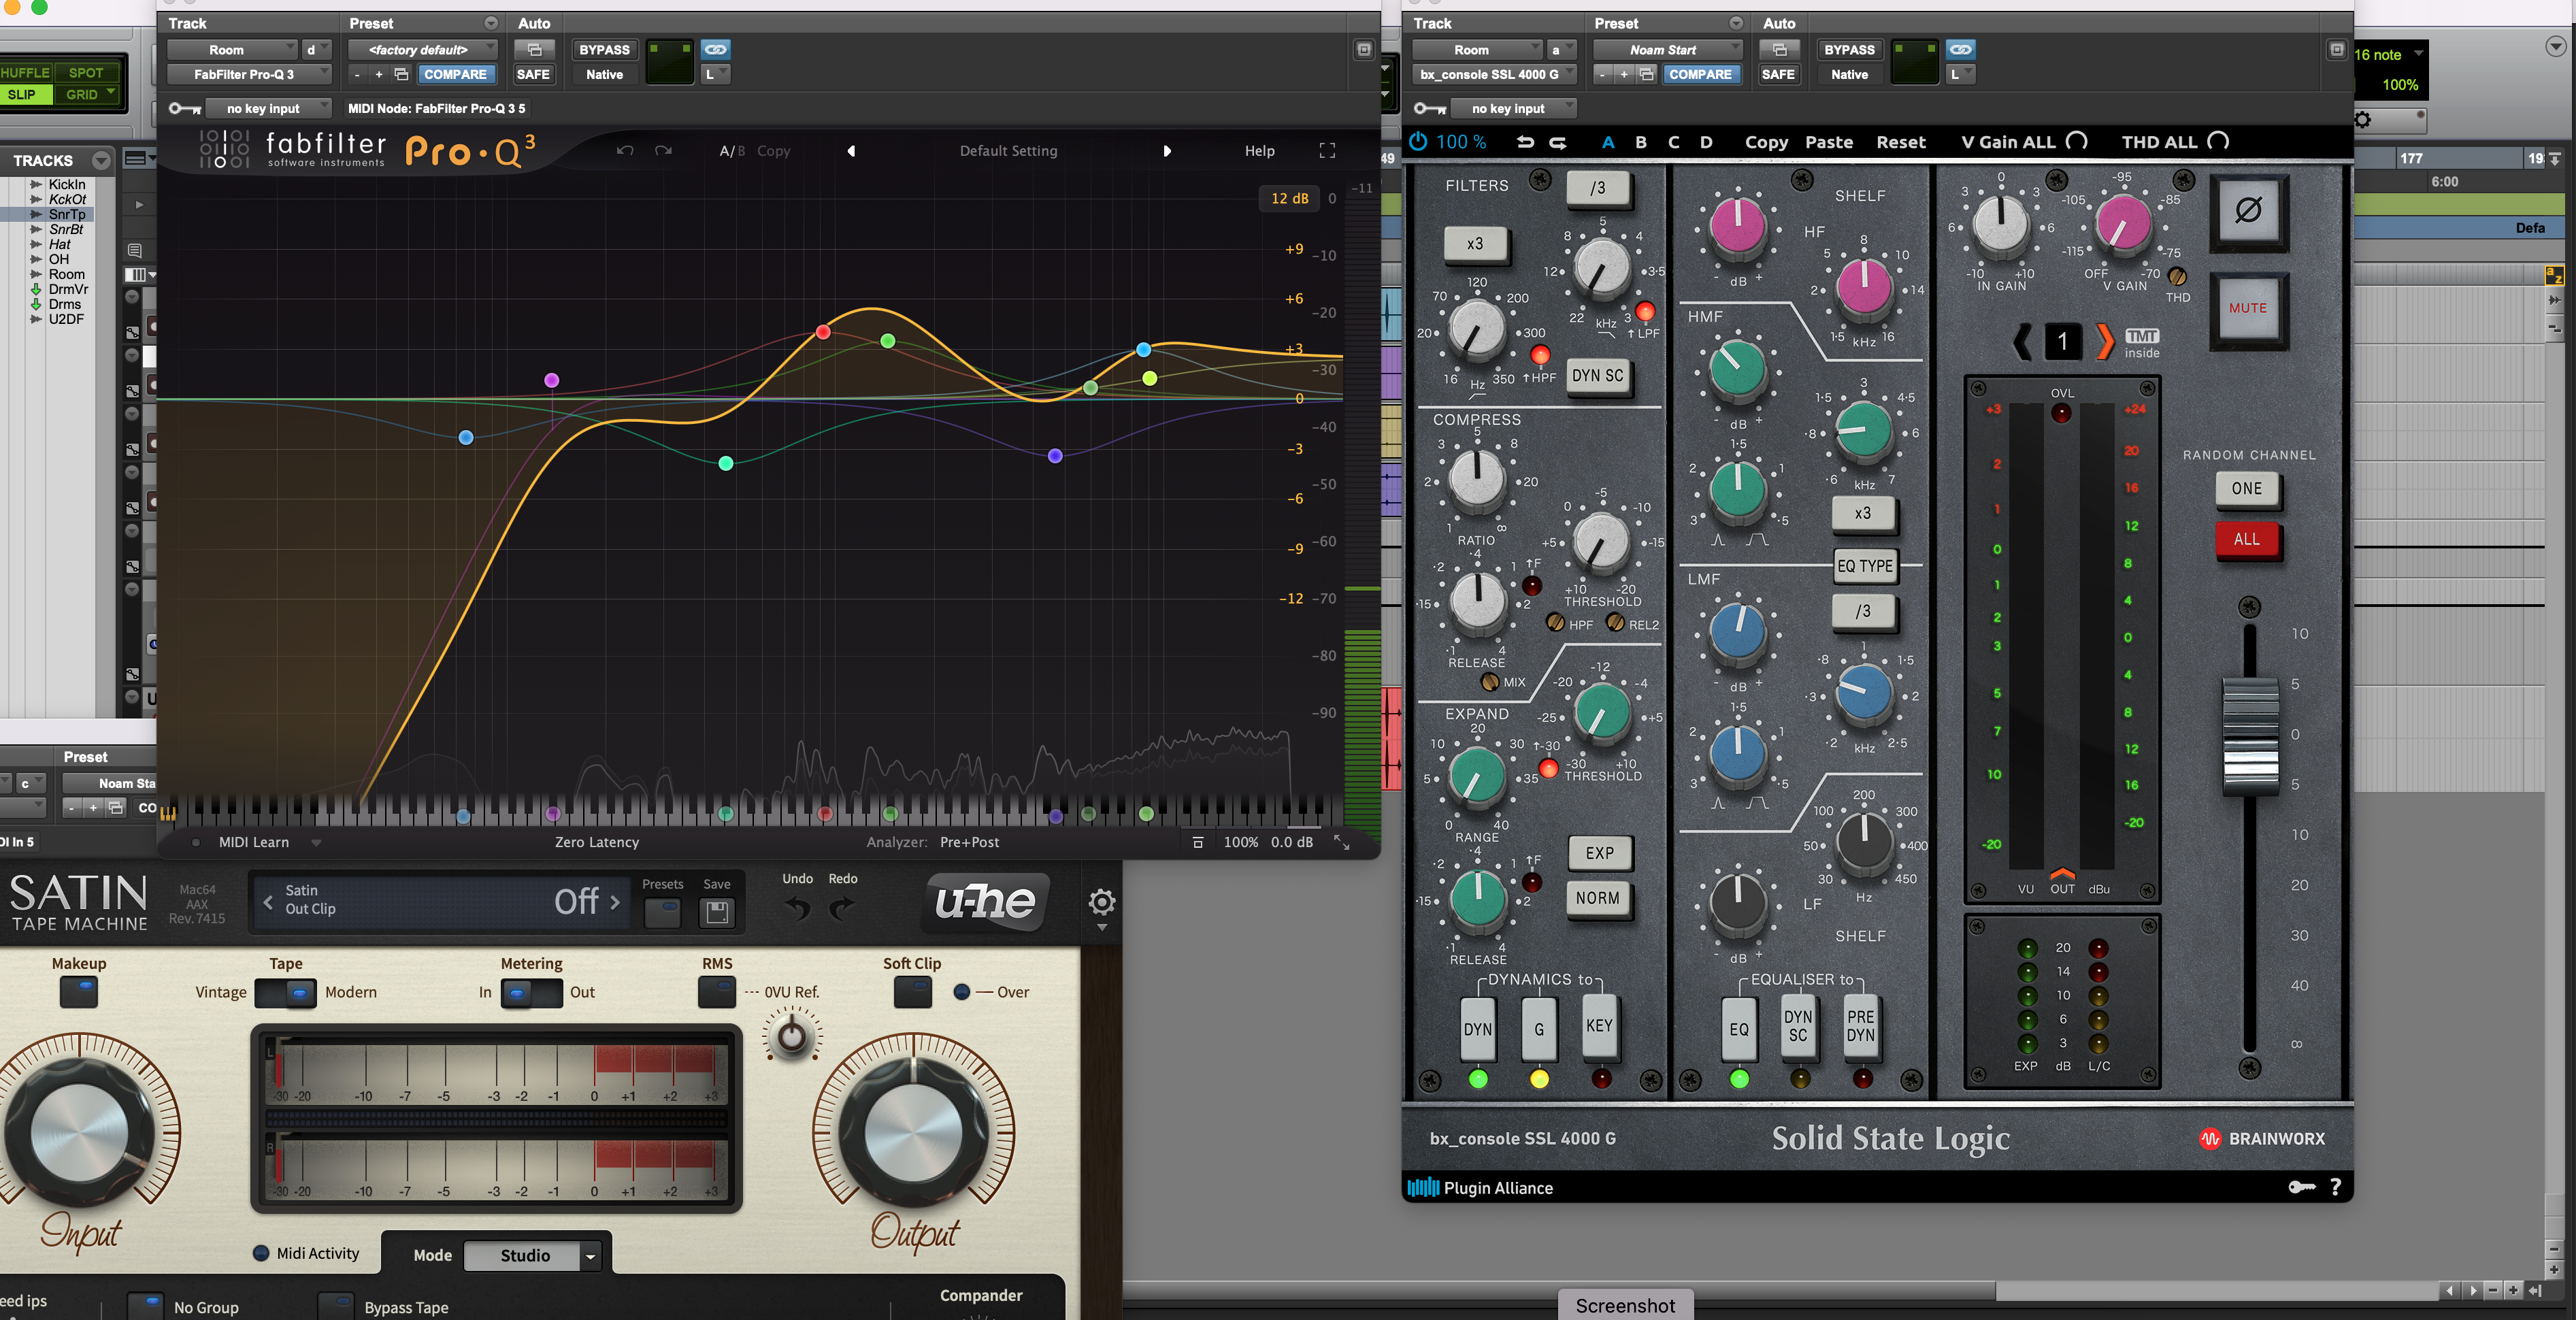Click Random Channel ONE button

2246,489
